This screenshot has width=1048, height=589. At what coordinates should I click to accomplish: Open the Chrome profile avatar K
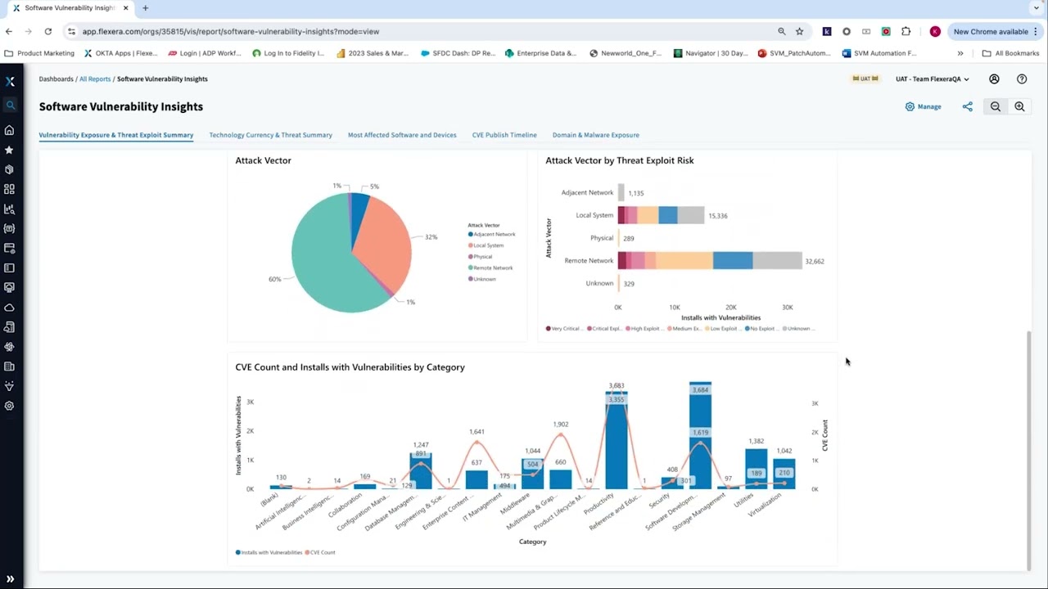tap(935, 31)
